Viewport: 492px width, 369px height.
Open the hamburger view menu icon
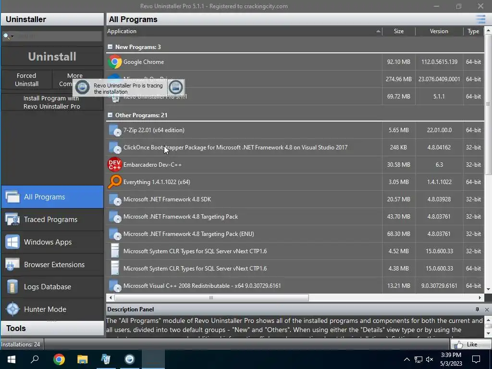480,19
